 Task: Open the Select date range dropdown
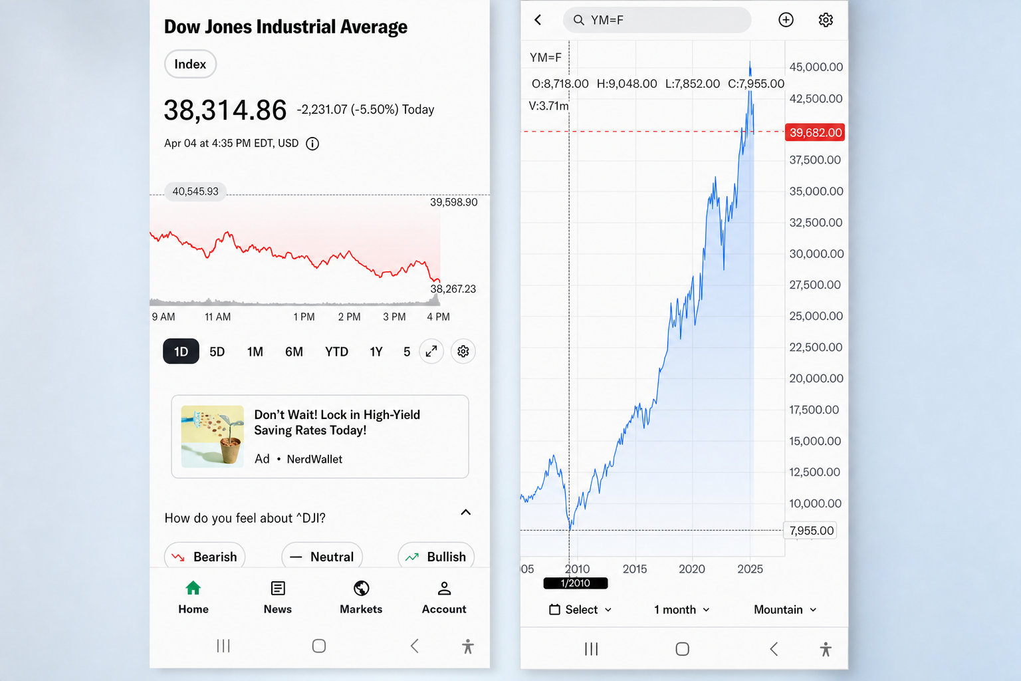580,610
